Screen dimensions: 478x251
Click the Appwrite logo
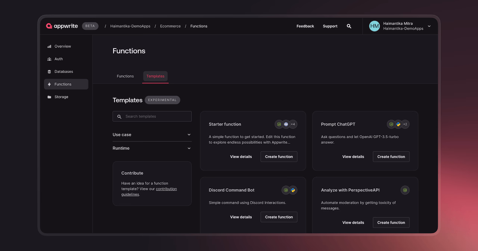tap(62, 26)
